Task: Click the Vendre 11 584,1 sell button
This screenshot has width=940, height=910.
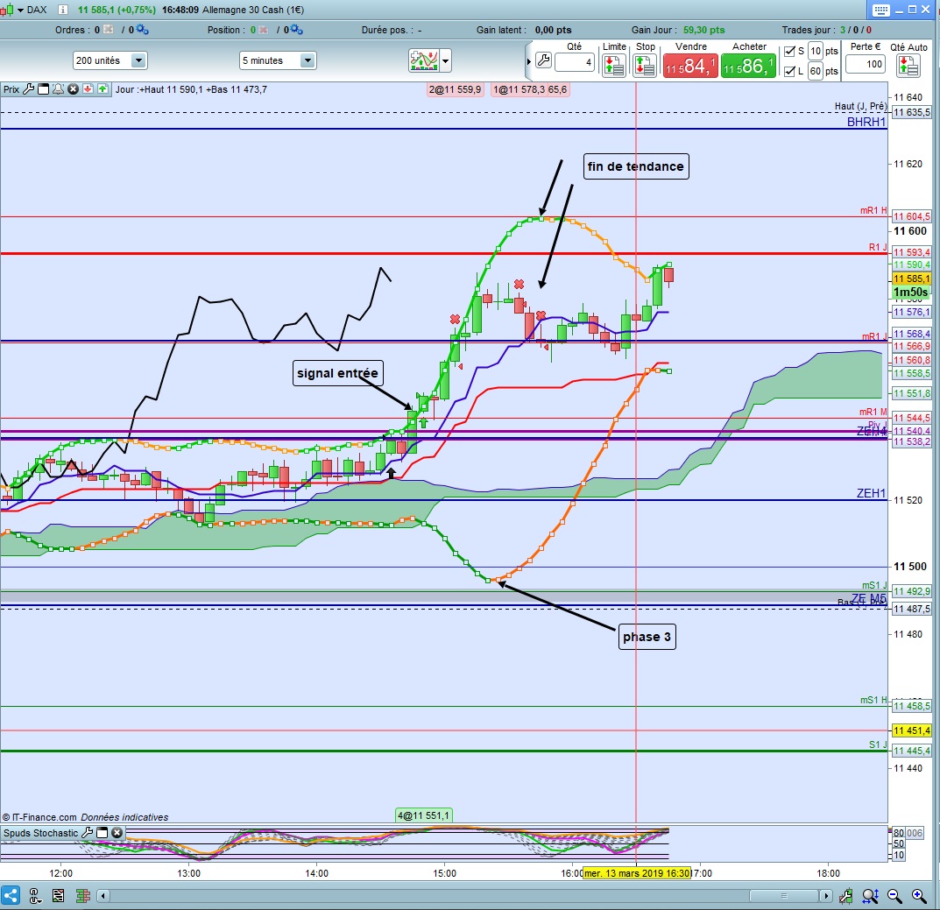Action: click(690, 66)
